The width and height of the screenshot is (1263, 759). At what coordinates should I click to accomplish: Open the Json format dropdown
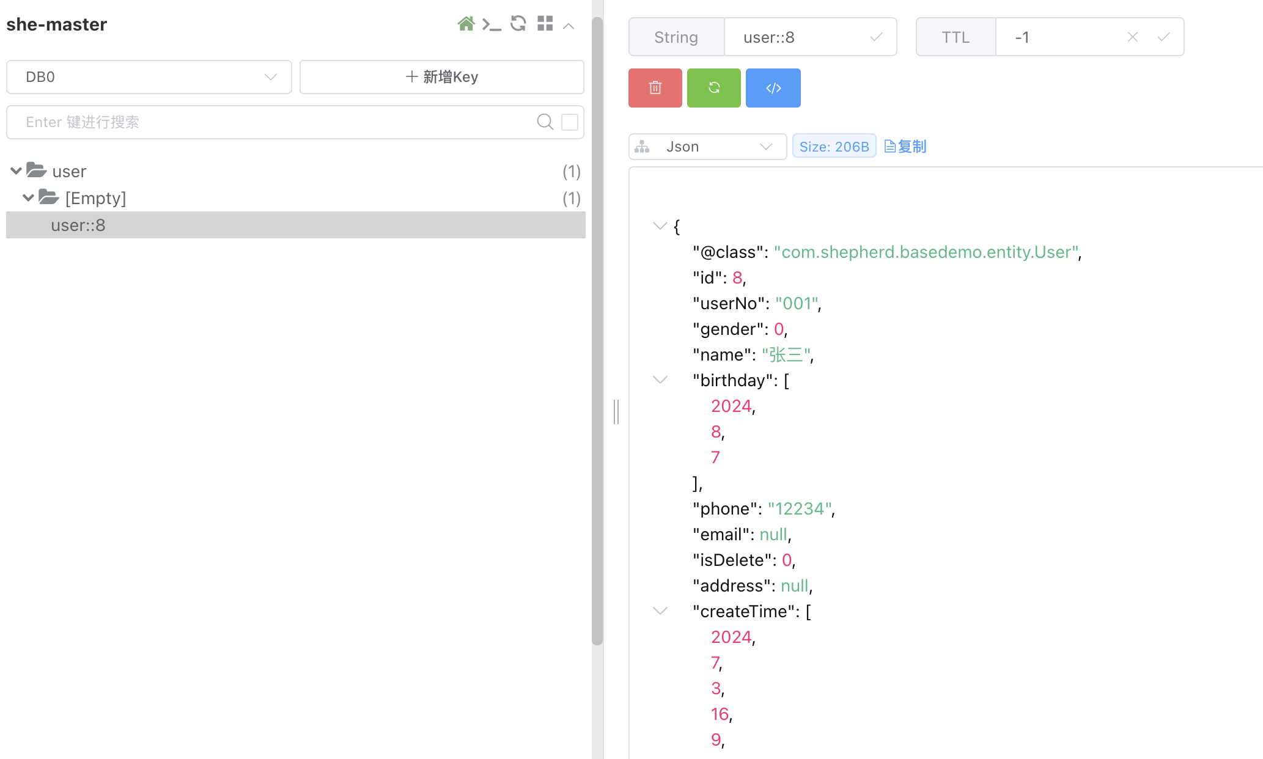pyautogui.click(x=707, y=147)
